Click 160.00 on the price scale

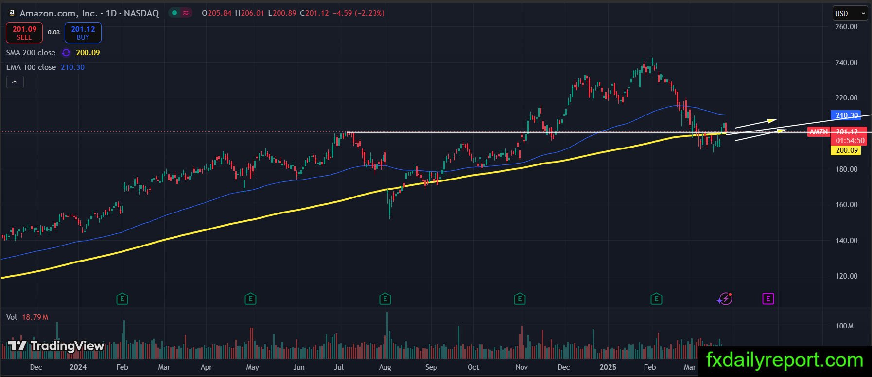tap(847, 205)
